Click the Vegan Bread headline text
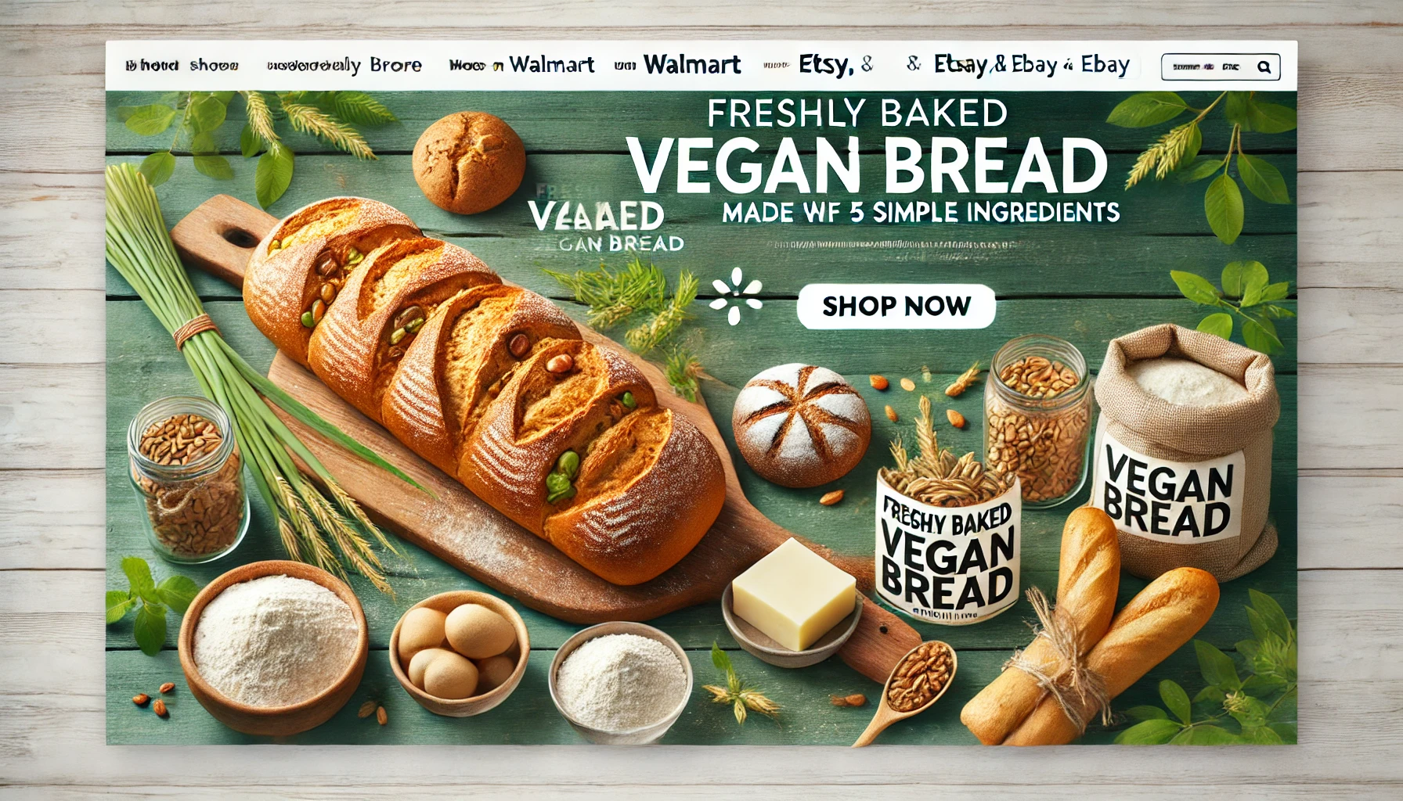 click(867, 166)
